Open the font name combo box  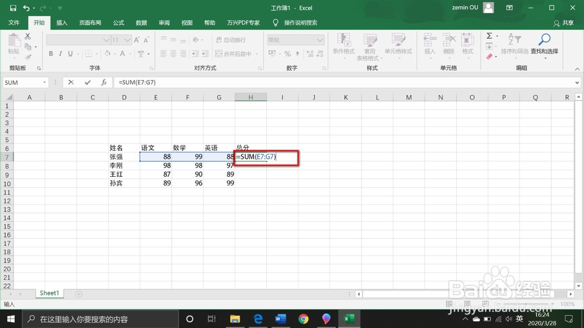tap(78, 40)
